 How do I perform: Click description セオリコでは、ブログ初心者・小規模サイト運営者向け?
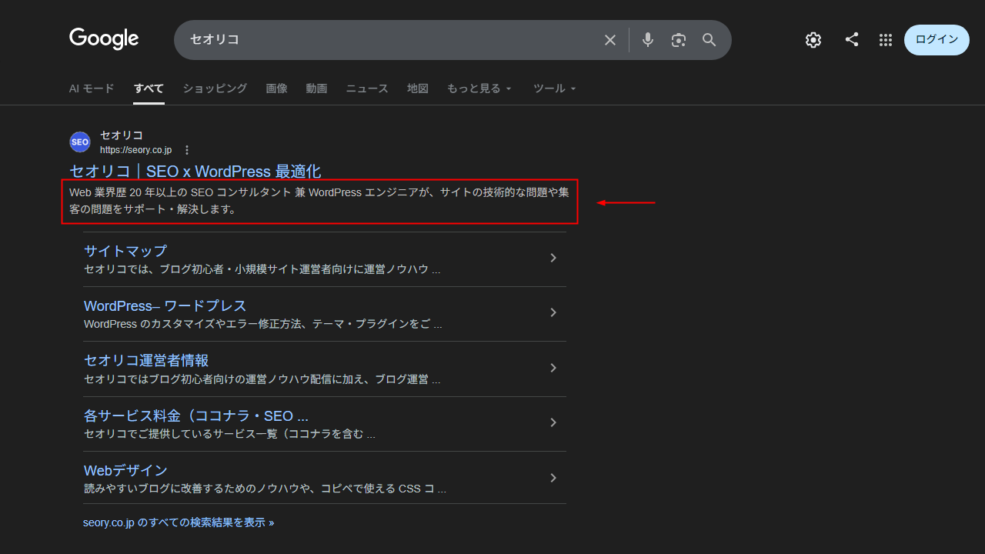pyautogui.click(x=262, y=269)
